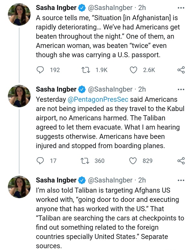Open more options on the first tweet
The height and width of the screenshot is (250, 193).
click(x=181, y=7)
